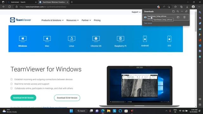This screenshot has height=114, width=203.
Task: Expand Resources menu
Action: point(73,20)
